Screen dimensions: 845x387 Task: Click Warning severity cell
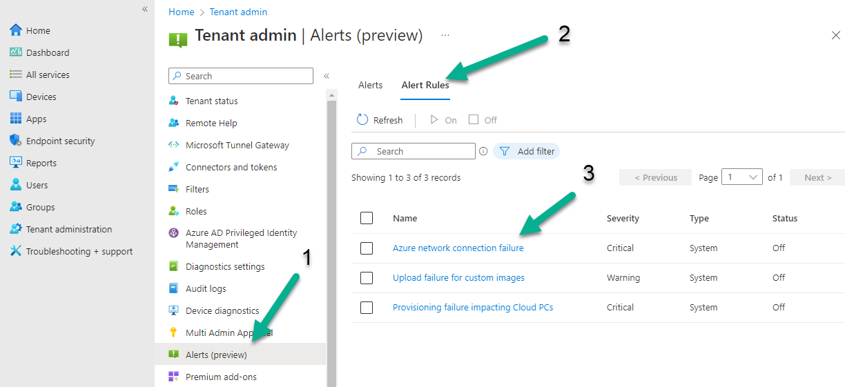pyautogui.click(x=623, y=278)
